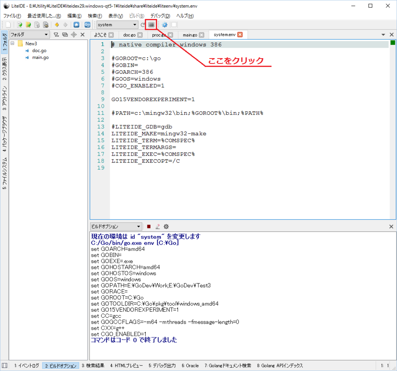Click the blue Go icon in toolbar
Screen dimensions: 397x371
pos(87,24)
